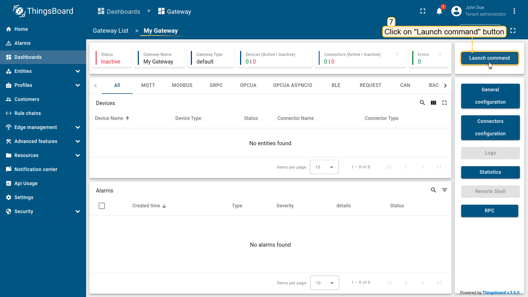Viewport: 528px width, 297px height.
Task: Switch to MODBUS tab
Action: pos(182,85)
